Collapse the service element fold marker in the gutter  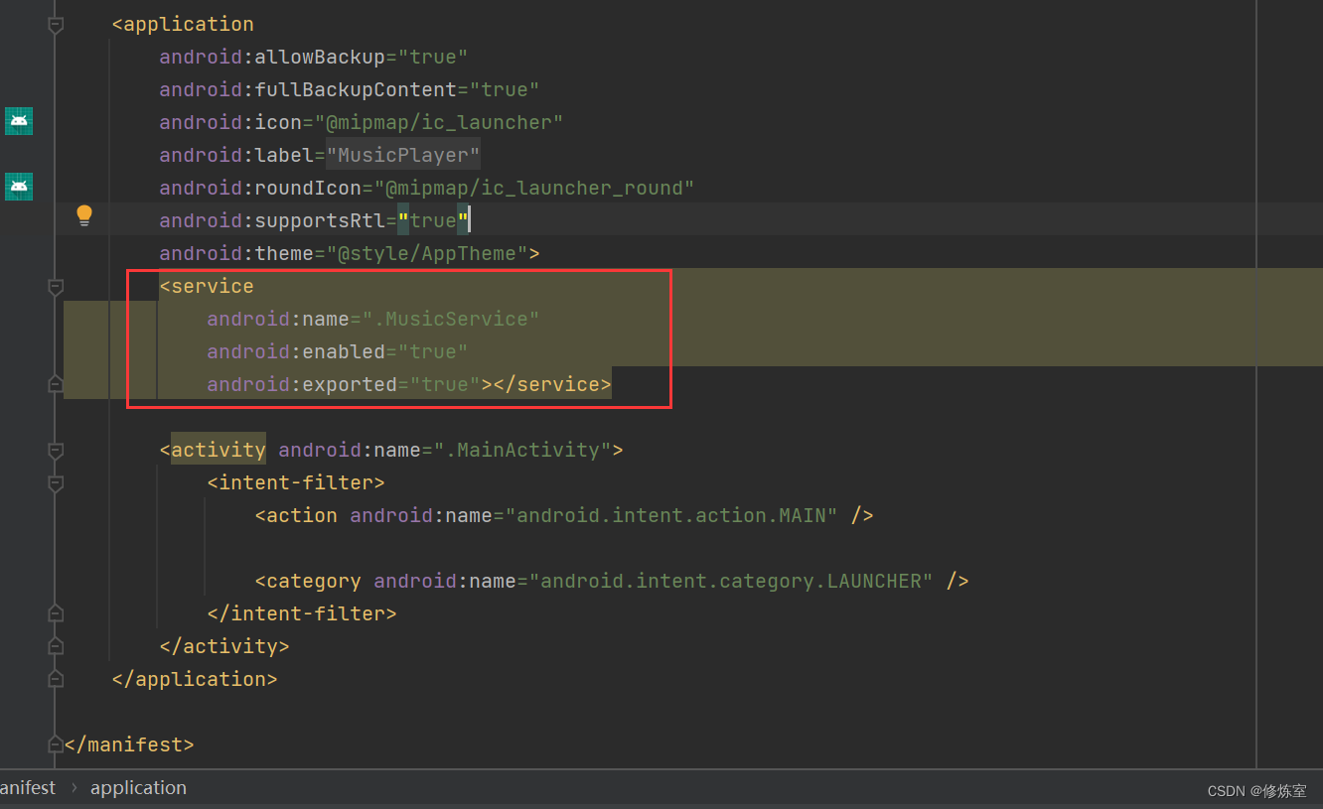(56, 286)
